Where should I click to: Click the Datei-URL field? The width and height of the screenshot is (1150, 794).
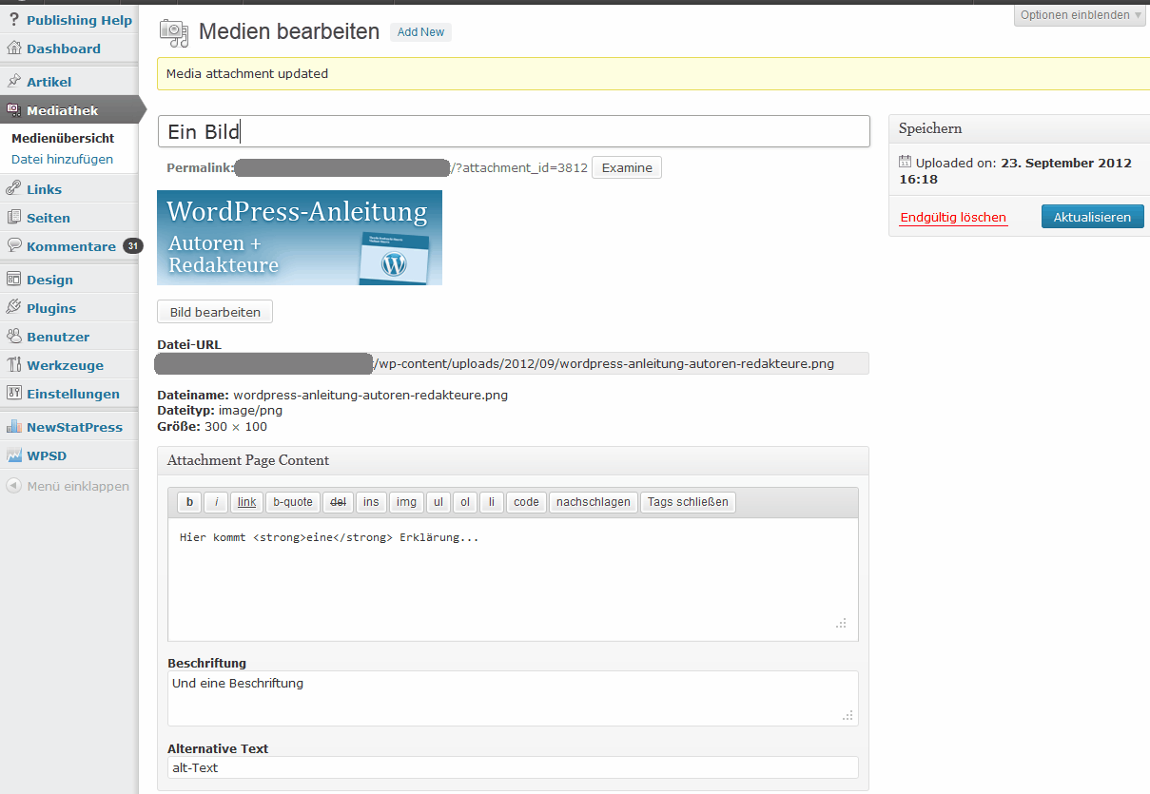[513, 363]
